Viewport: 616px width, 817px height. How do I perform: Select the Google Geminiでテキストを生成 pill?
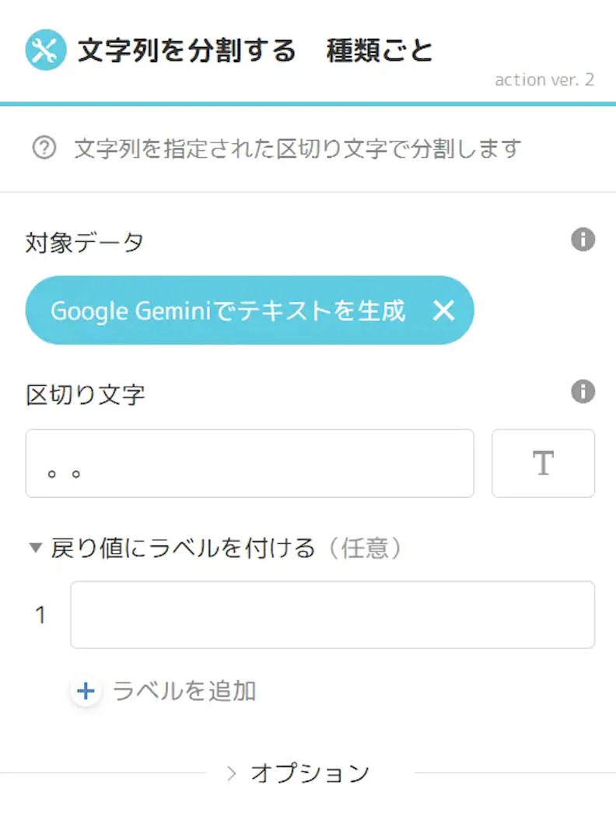(x=228, y=310)
